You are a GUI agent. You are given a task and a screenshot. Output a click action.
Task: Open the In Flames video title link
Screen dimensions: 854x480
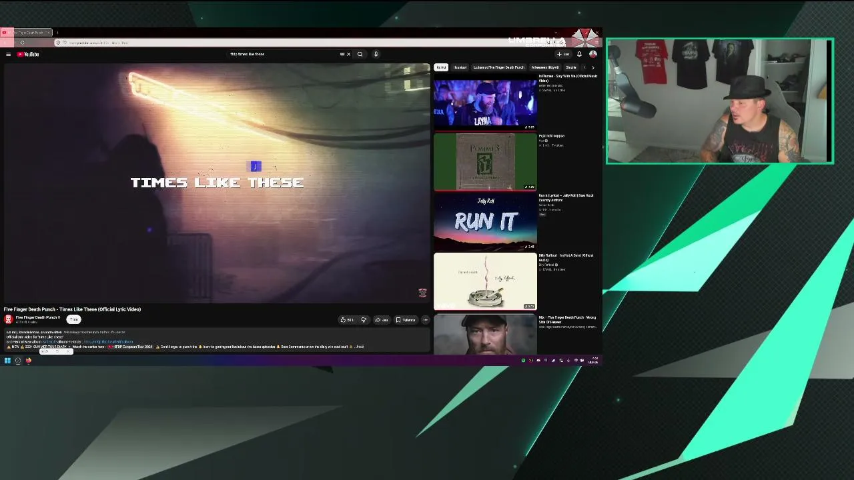568,78
